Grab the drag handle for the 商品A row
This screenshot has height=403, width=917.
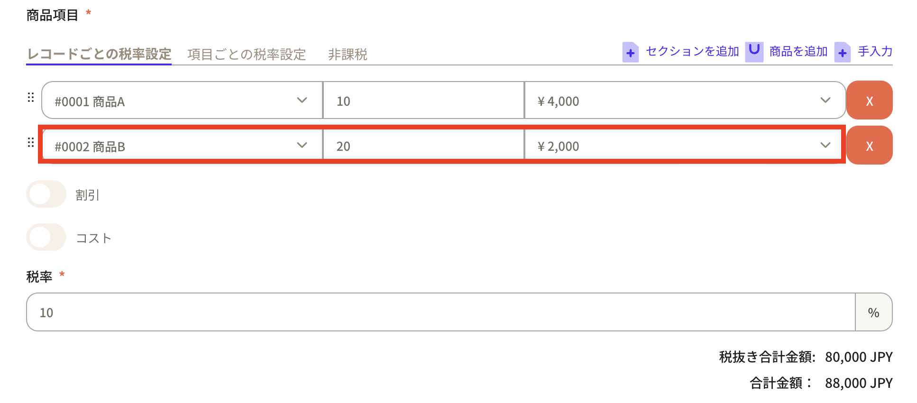click(31, 98)
